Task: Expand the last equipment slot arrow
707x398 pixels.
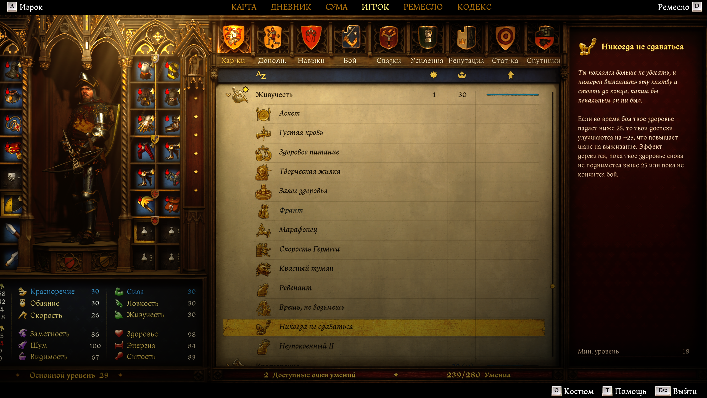Action: point(196,190)
